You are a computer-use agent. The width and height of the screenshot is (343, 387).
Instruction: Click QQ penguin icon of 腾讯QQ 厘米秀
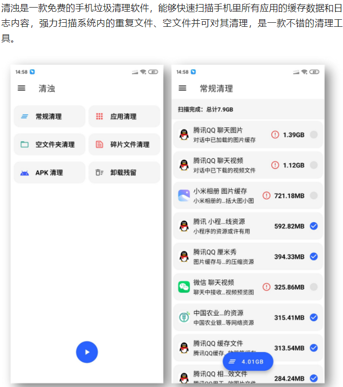tap(184, 256)
